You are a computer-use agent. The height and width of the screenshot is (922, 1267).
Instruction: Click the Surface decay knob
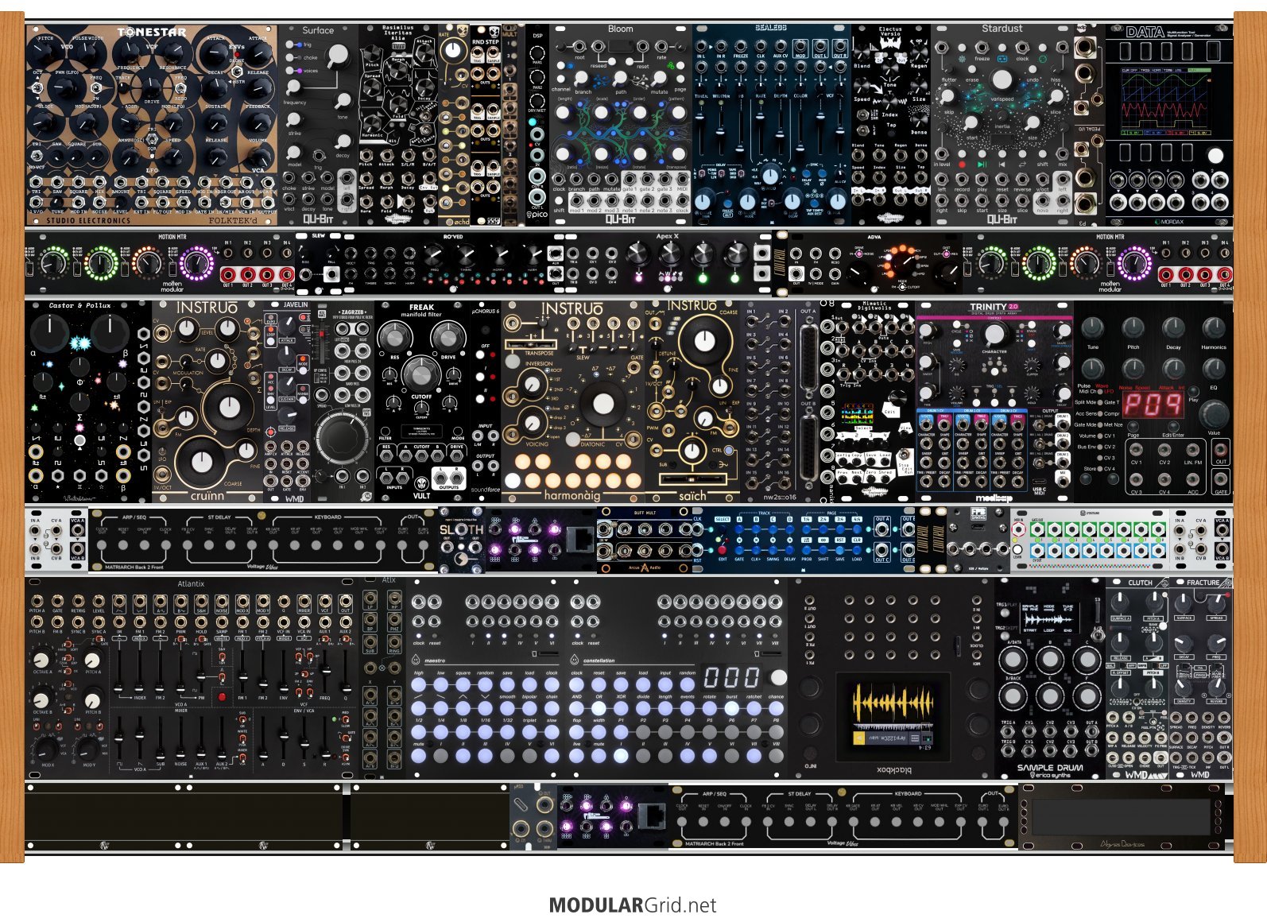(x=343, y=141)
